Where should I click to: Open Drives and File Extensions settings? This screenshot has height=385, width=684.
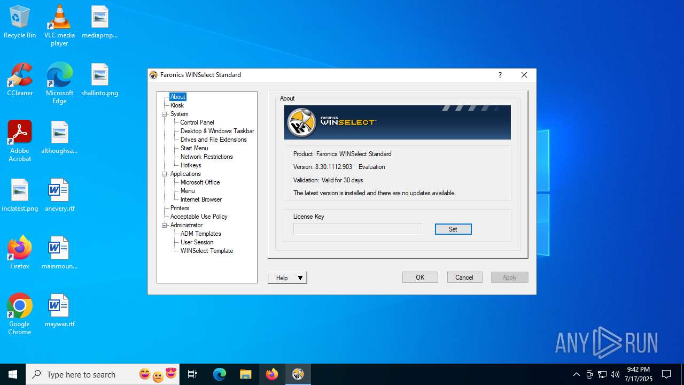[x=213, y=140]
